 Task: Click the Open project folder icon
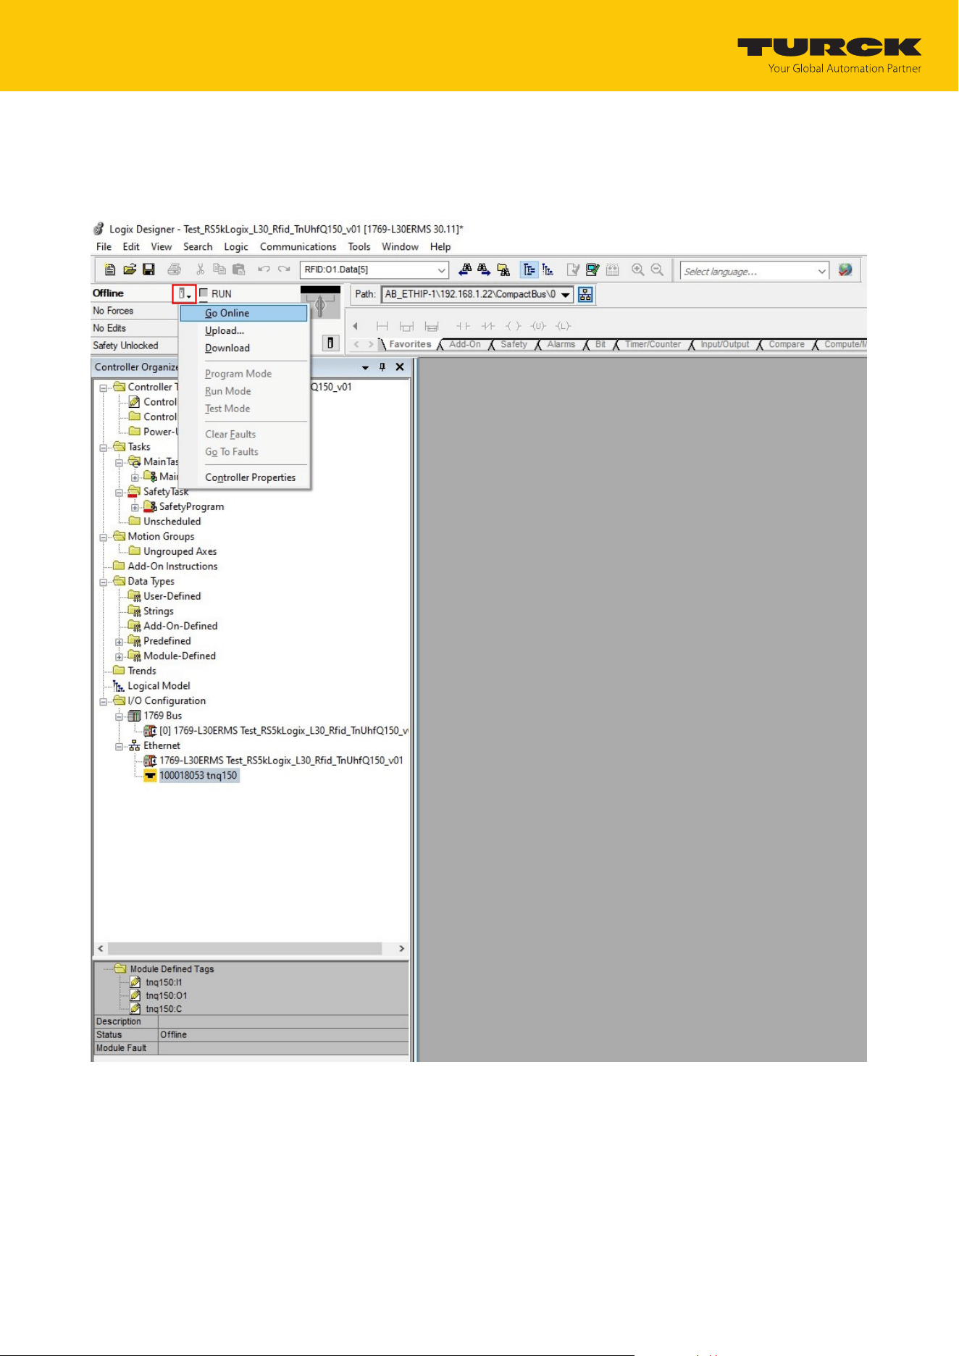[x=130, y=270]
